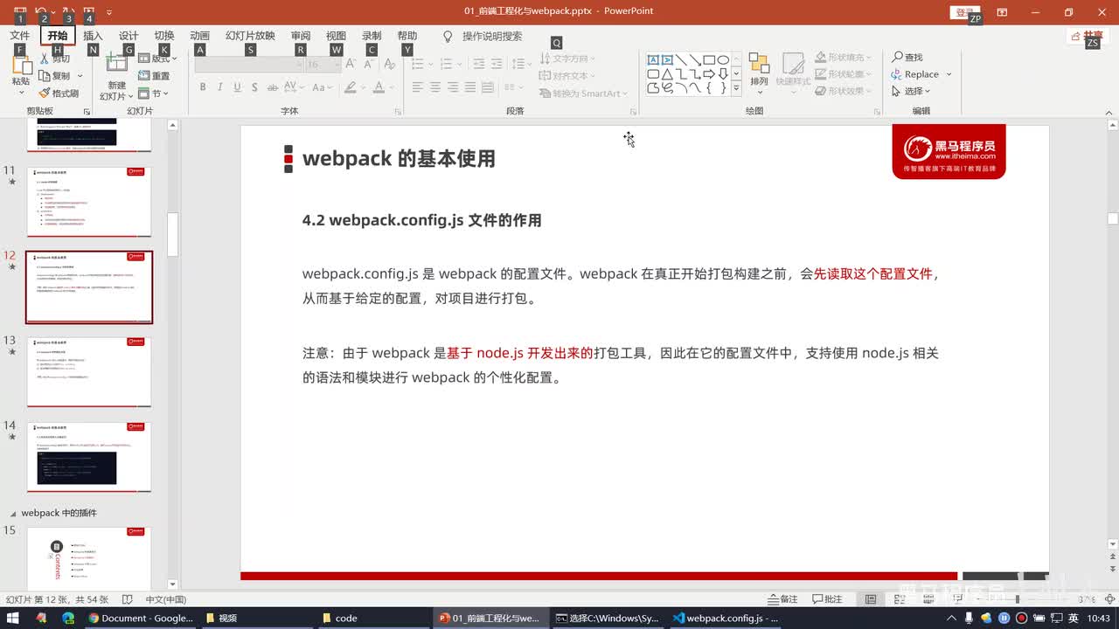1119x629 pixels.
Task: Open the Insert (插入) tab
Action: (x=93, y=36)
